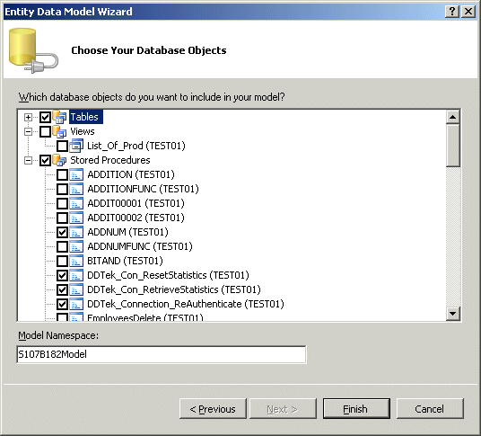This screenshot has height=436, width=481.
Task: Select the Views tree label
Action: coord(83,131)
